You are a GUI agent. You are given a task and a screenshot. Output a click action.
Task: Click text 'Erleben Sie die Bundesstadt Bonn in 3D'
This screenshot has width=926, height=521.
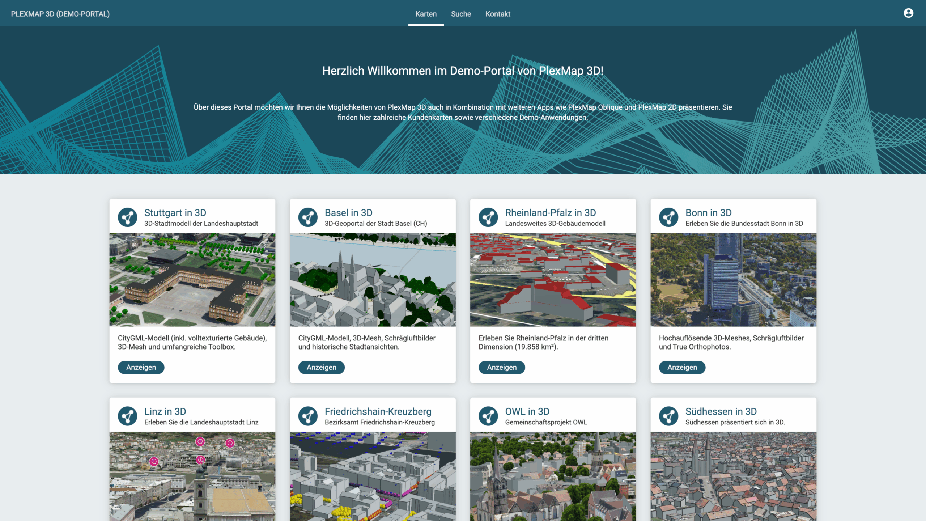[x=744, y=224]
